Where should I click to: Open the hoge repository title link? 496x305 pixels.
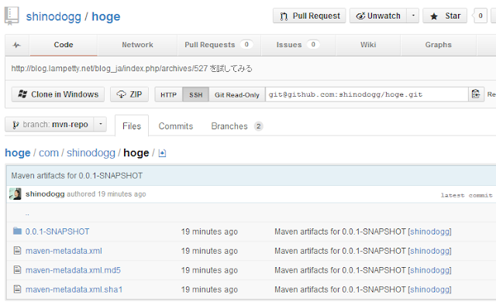coord(106,16)
